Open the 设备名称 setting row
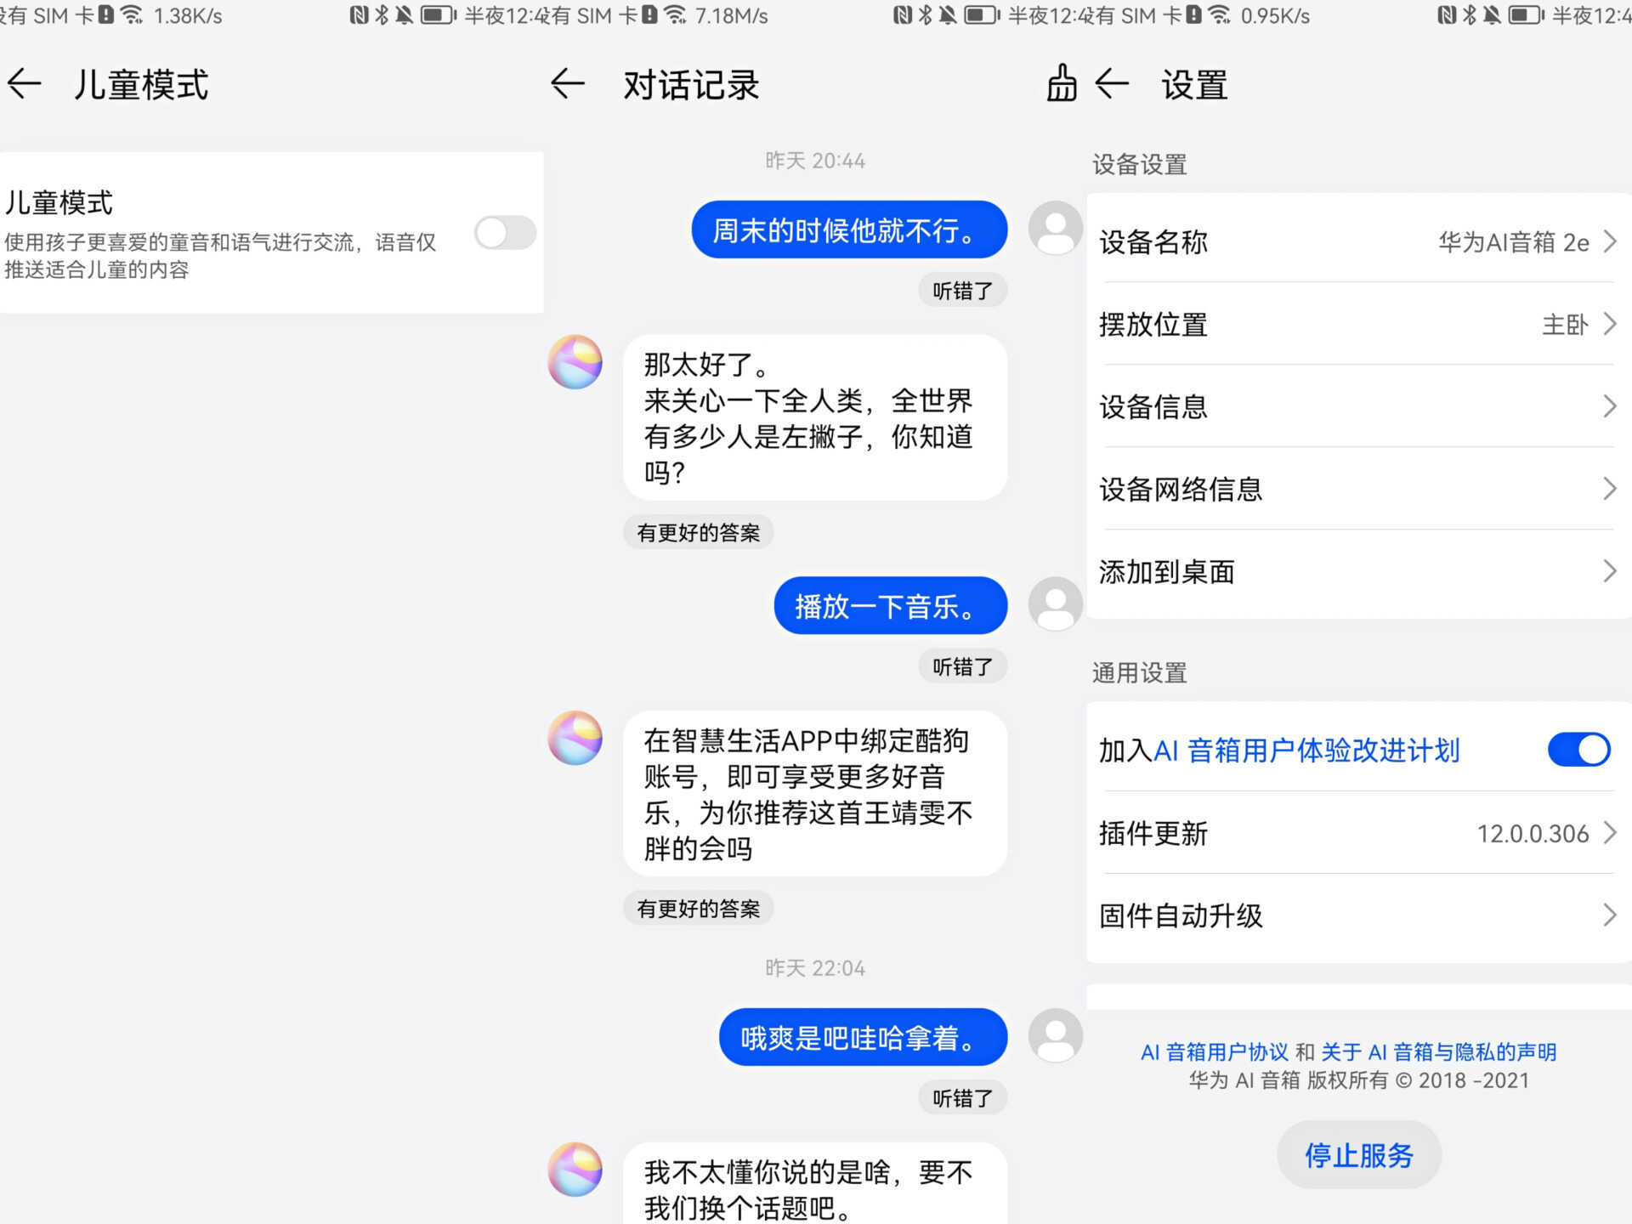 pos(1358,242)
